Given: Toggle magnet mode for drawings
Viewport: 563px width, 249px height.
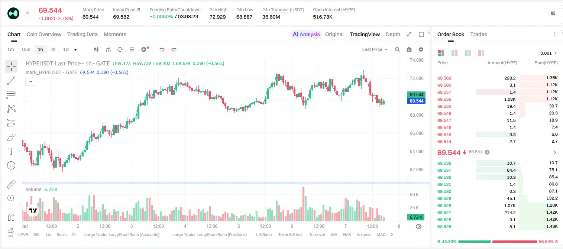Looking at the screenshot, I should pos(11,217).
